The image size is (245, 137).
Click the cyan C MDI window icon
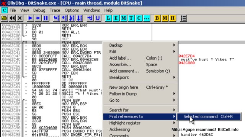coord(4,10)
